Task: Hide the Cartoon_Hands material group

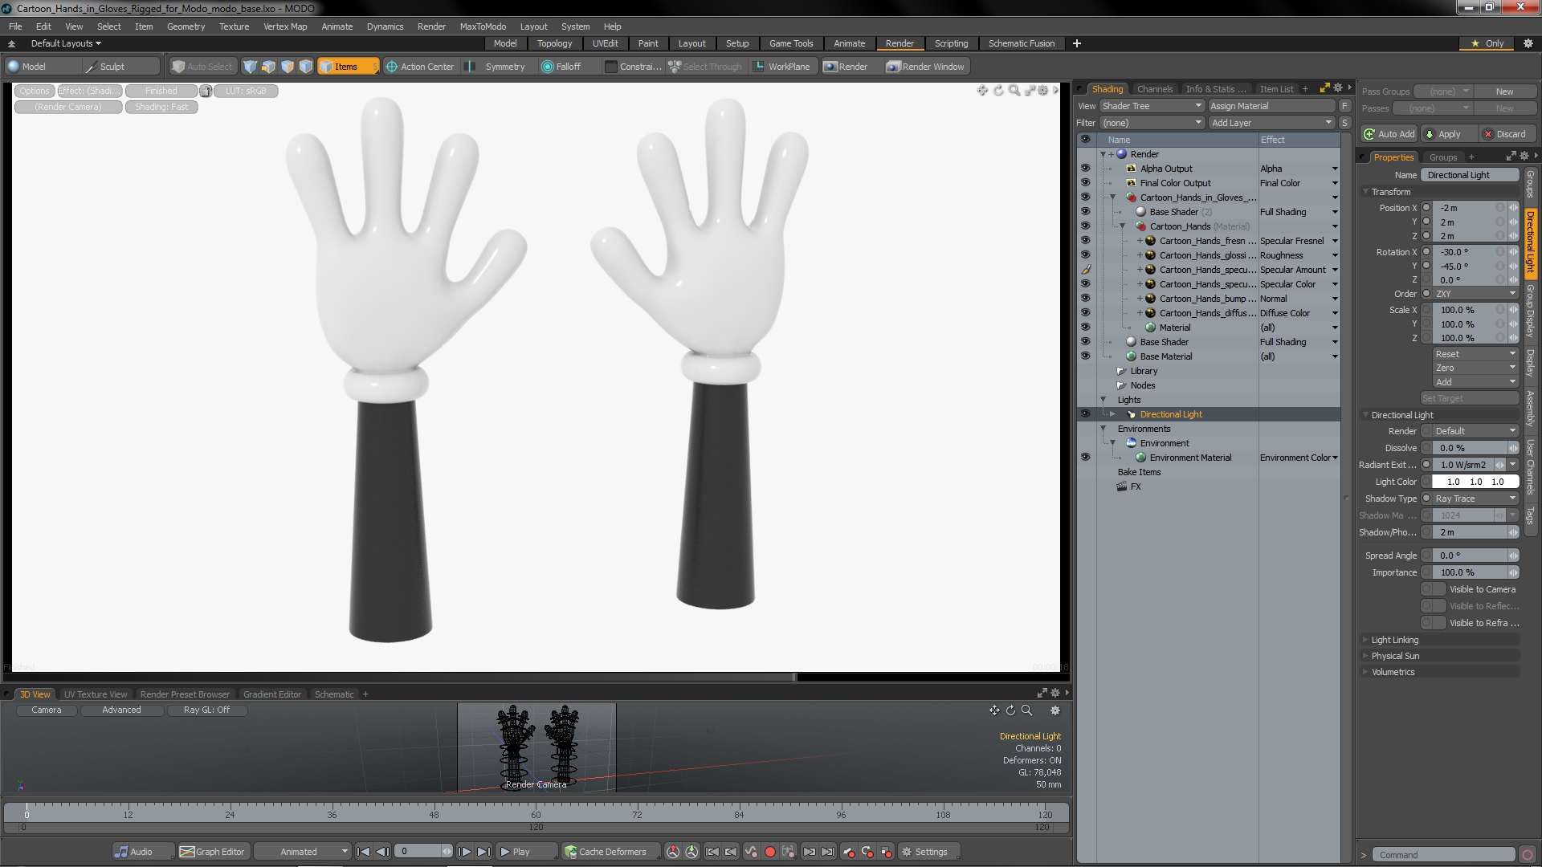Action: (1085, 226)
